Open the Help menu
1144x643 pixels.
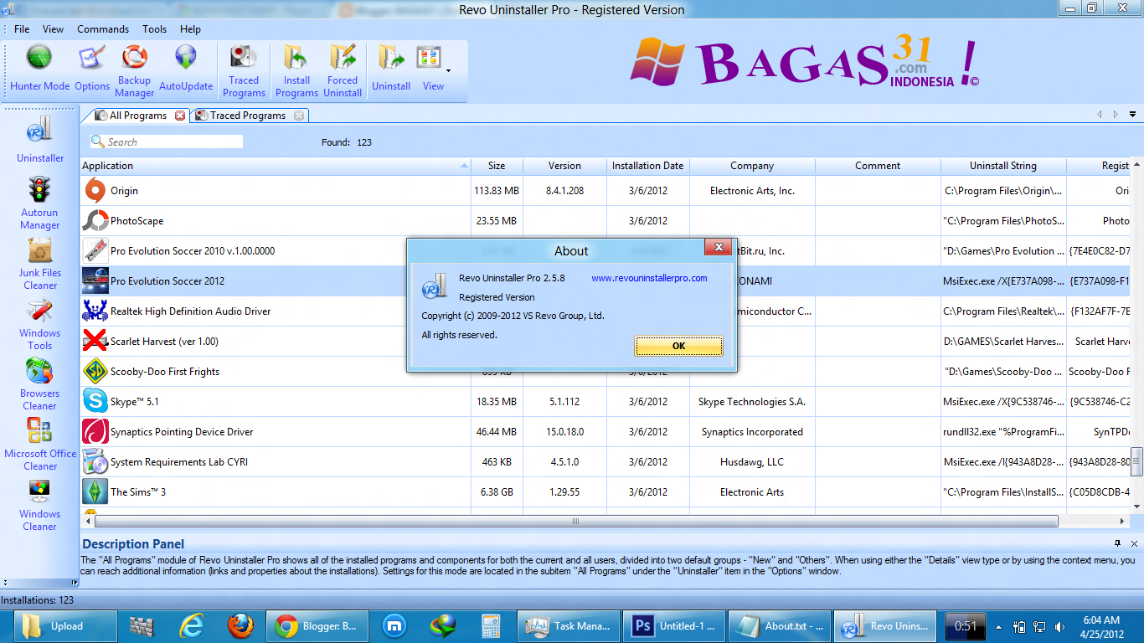pos(190,28)
